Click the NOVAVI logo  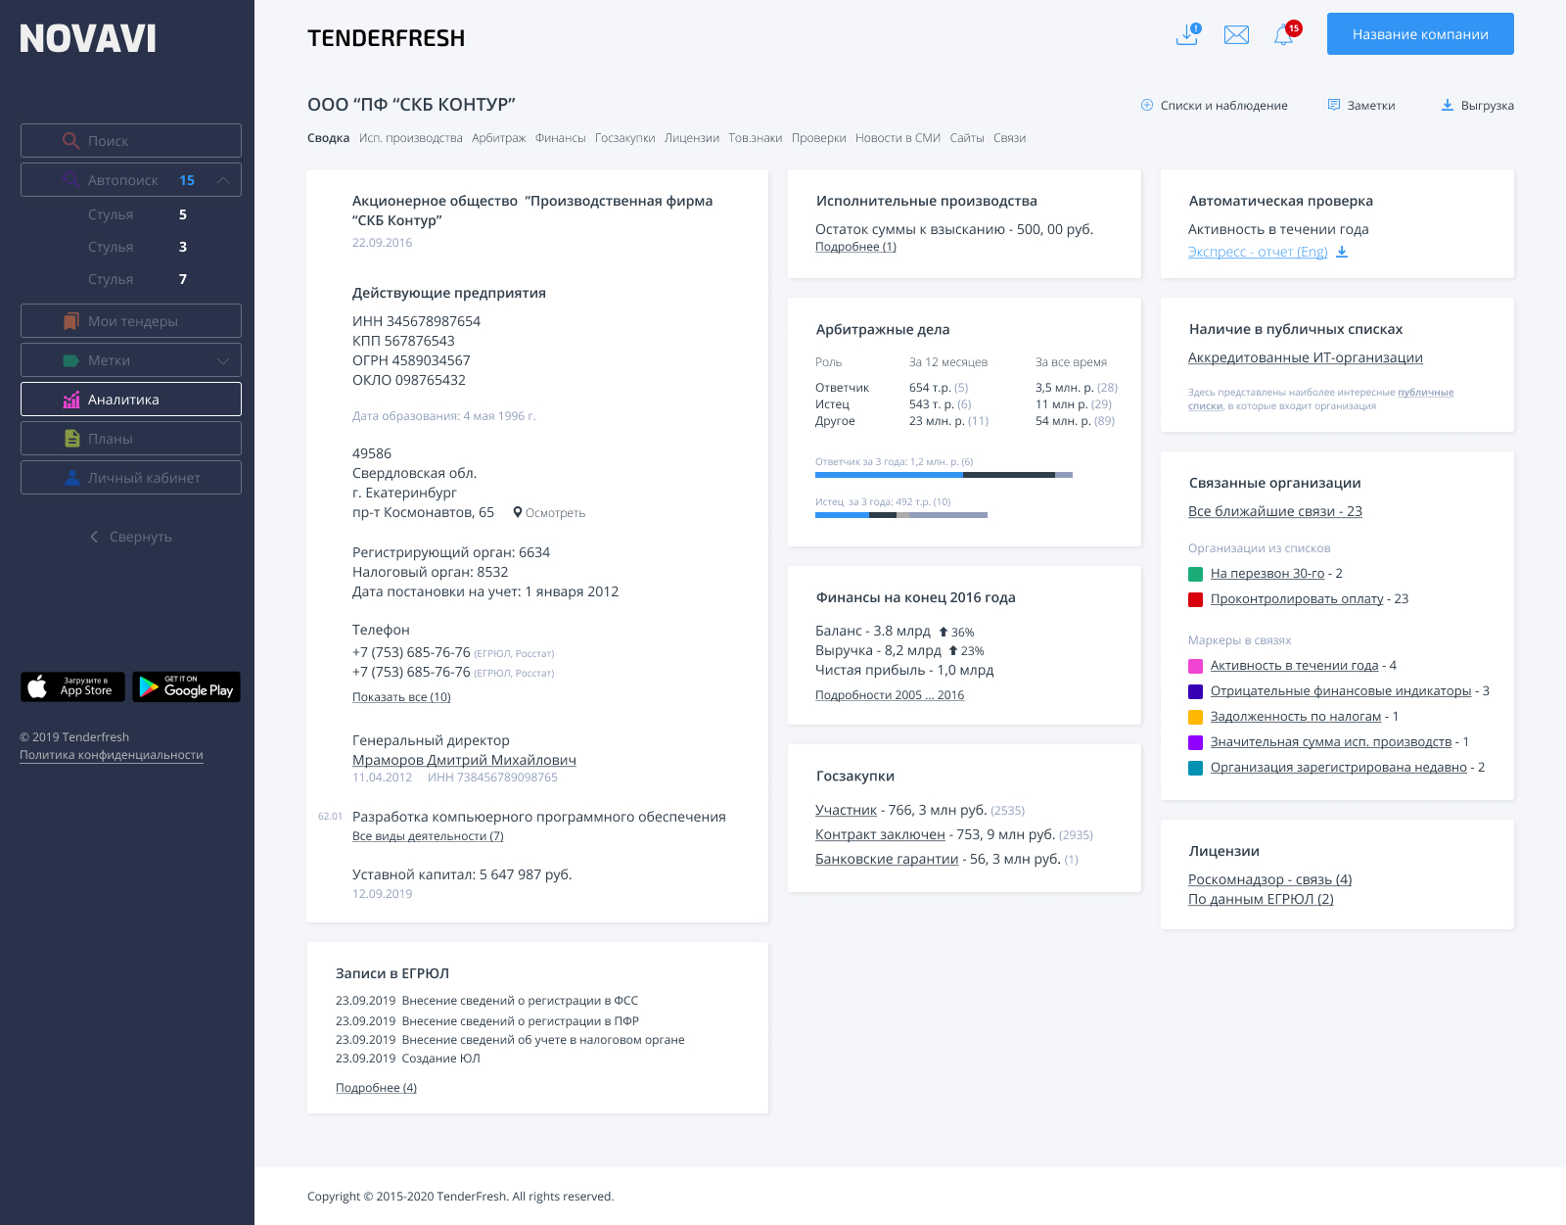point(88,38)
